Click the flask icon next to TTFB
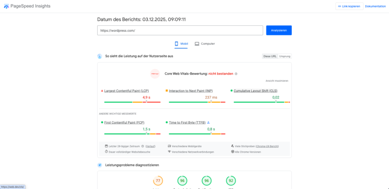The image size is (389, 189). click(x=208, y=123)
